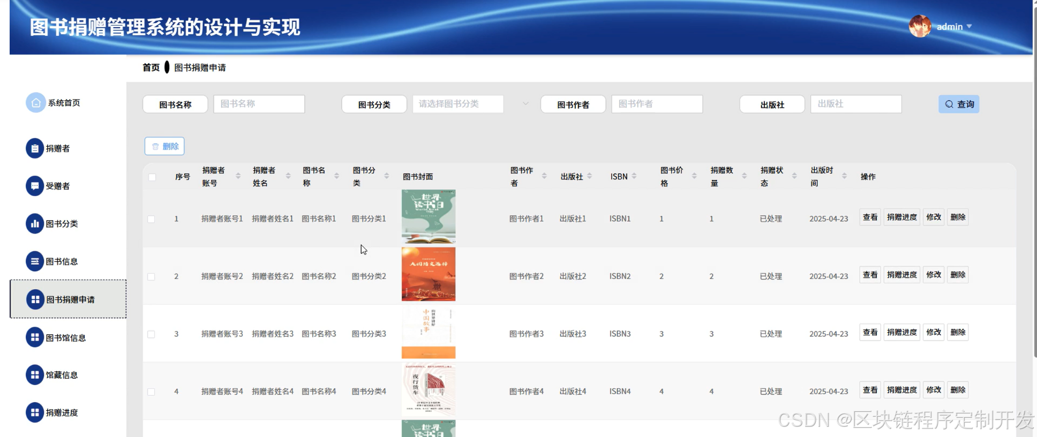Sort by 捐赠数量 column arrows

point(745,176)
